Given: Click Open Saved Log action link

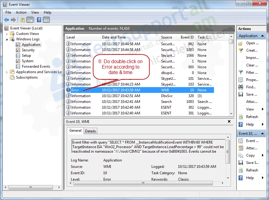Looking at the screenshot, I should (252, 43).
